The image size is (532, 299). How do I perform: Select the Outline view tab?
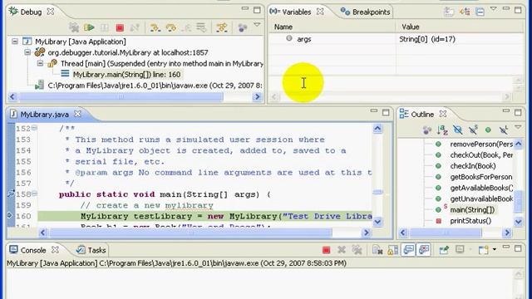pyautogui.click(x=422, y=115)
